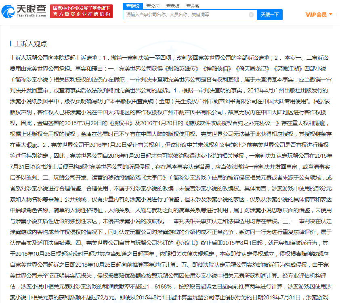Switch to the 查公司 tab
Viewport: 340px width, 303px height.
[153, 6]
